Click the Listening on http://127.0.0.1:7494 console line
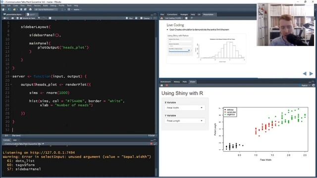The width and height of the screenshot is (317, 178). (39, 153)
